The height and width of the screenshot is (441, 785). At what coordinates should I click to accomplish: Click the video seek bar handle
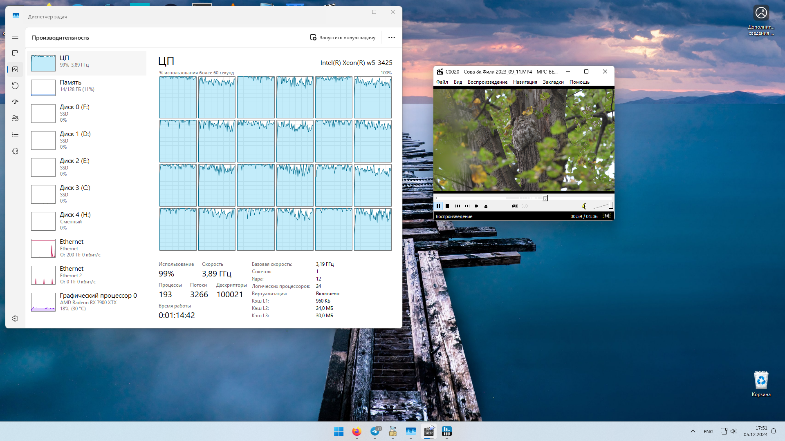[545, 198]
